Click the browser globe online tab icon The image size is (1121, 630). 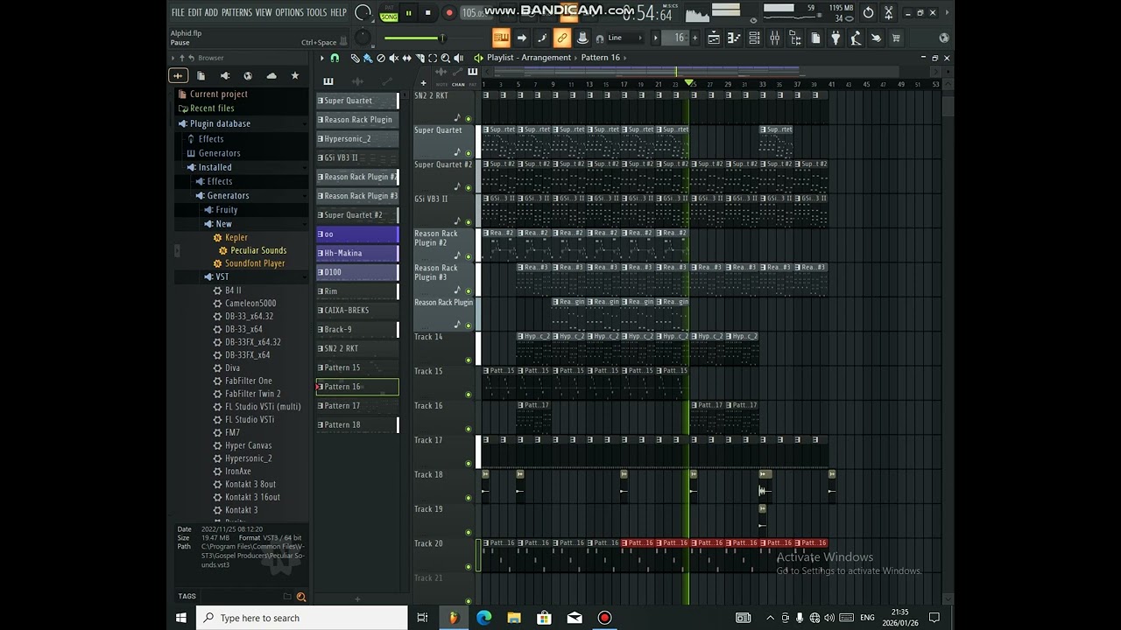(x=248, y=76)
